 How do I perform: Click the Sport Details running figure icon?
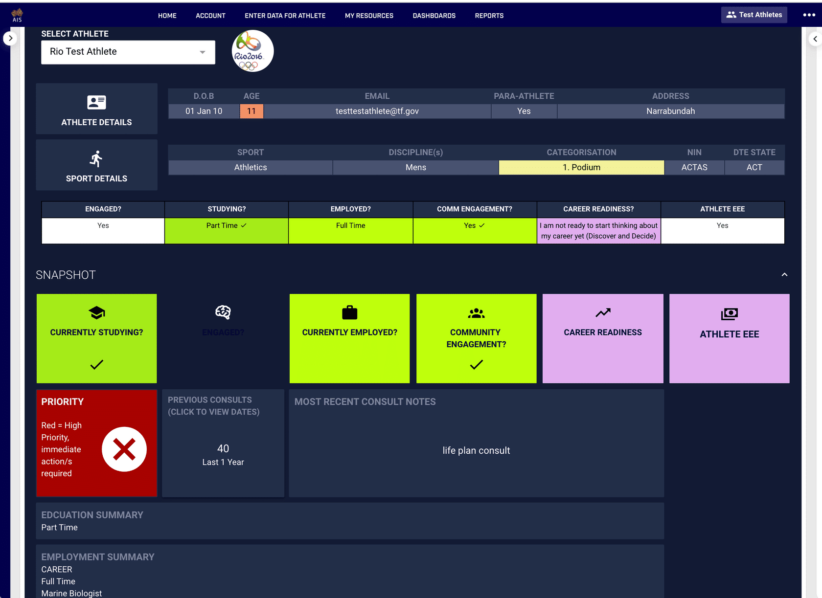(96, 159)
